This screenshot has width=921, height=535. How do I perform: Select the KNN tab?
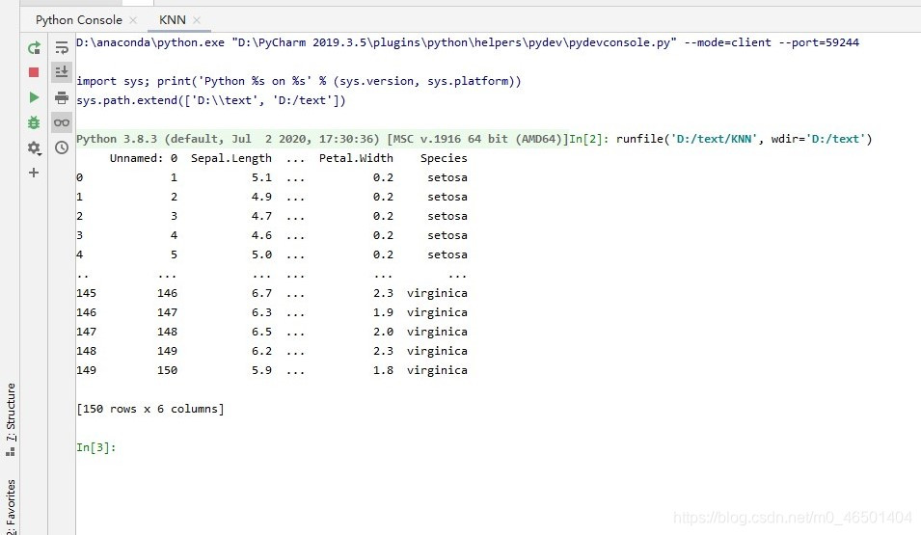pyautogui.click(x=172, y=20)
